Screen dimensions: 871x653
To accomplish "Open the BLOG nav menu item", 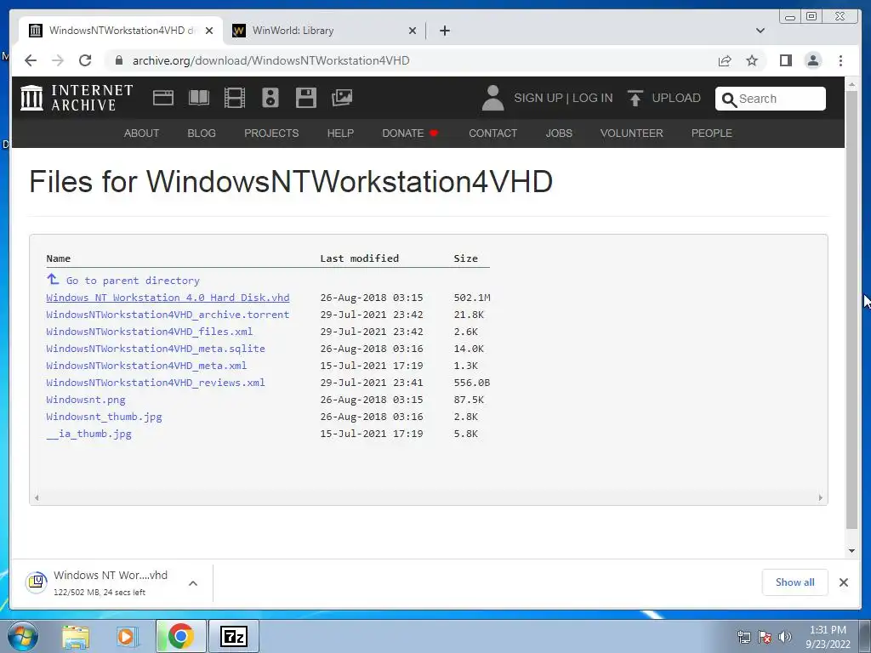I will tap(202, 133).
